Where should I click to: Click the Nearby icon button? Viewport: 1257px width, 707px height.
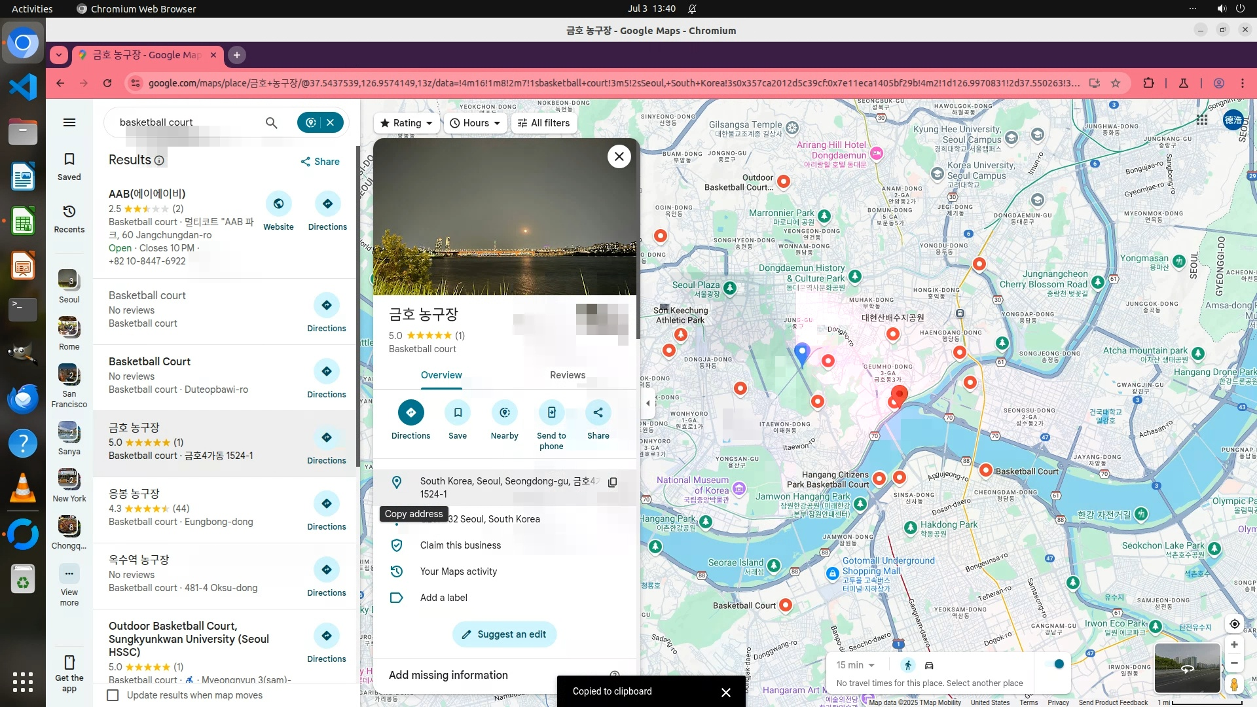point(504,412)
